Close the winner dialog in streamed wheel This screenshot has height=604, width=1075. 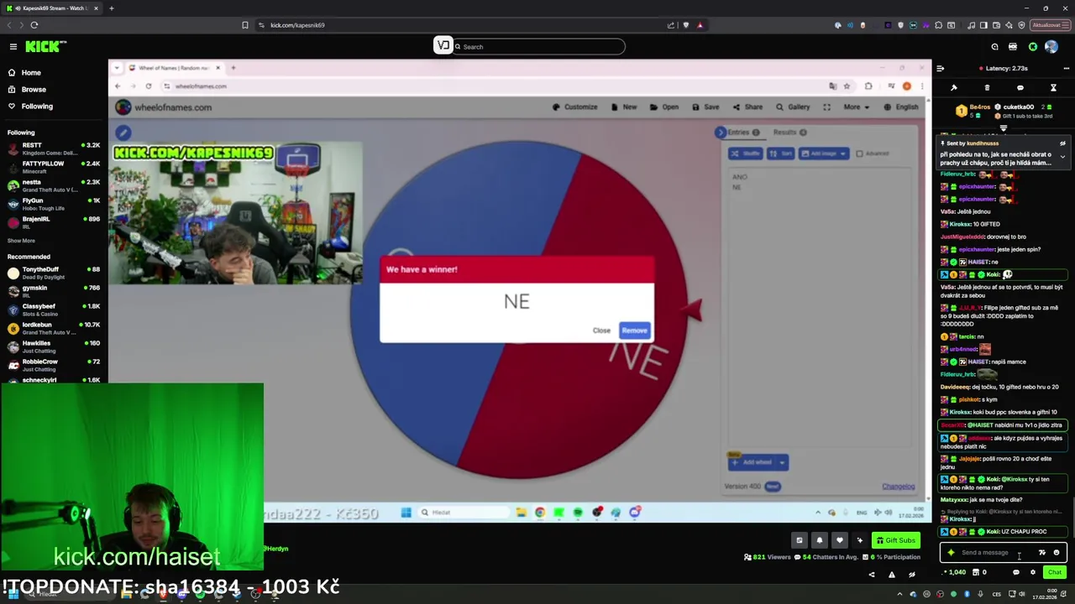601,331
